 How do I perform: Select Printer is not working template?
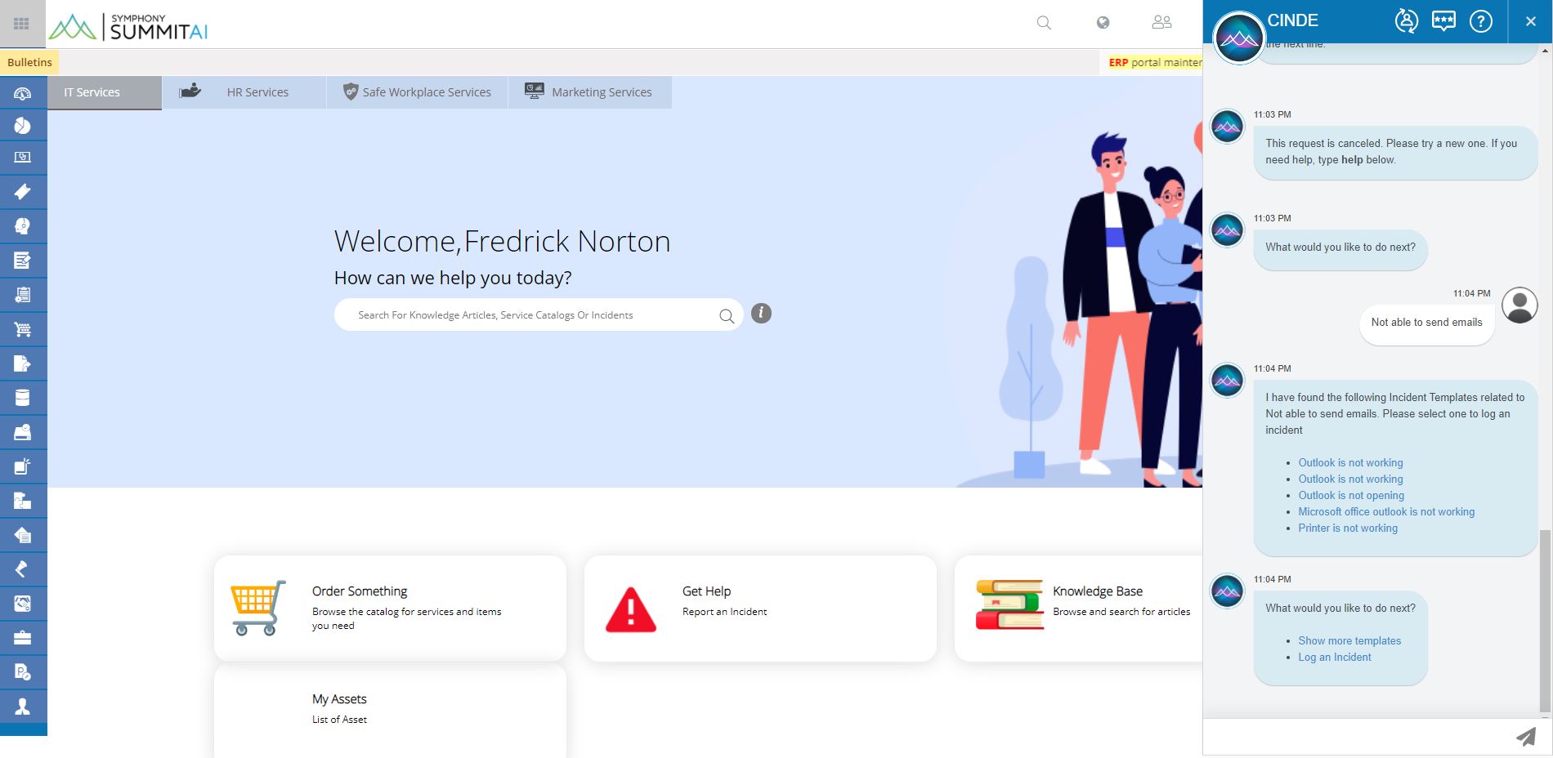[x=1348, y=528]
